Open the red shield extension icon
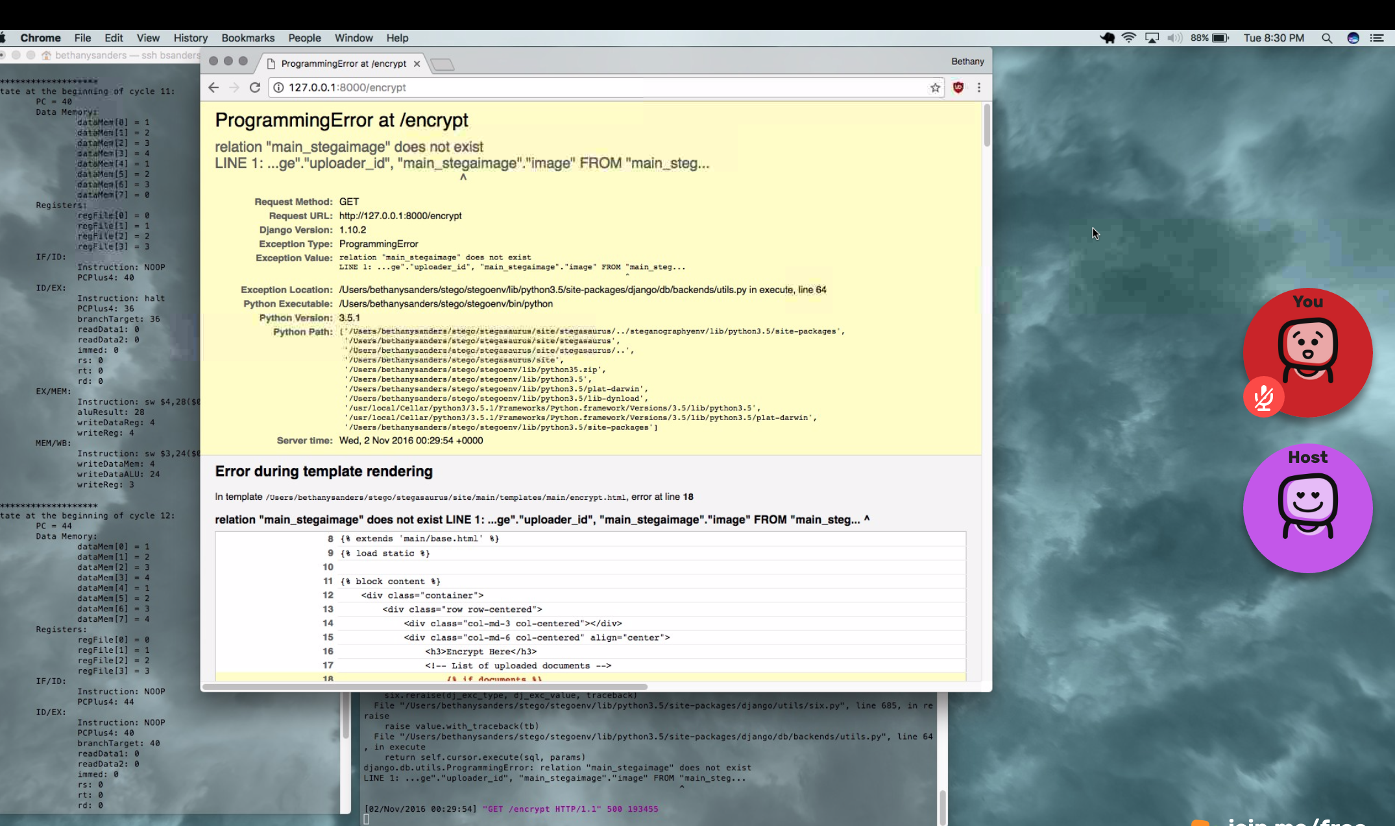The width and height of the screenshot is (1395, 826). [x=958, y=88]
